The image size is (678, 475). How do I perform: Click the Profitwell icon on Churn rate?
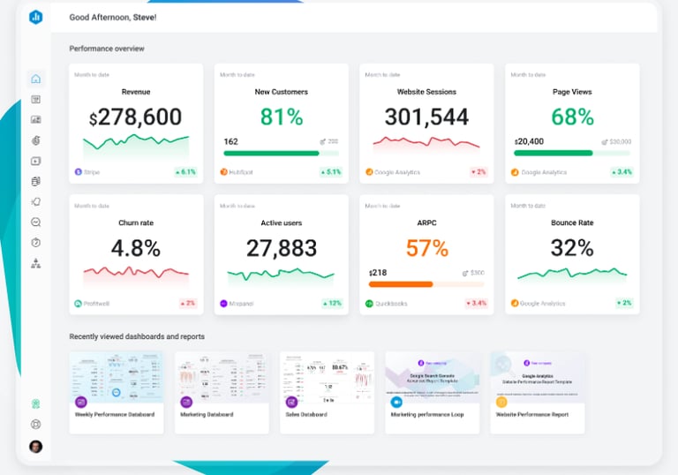[x=79, y=303]
